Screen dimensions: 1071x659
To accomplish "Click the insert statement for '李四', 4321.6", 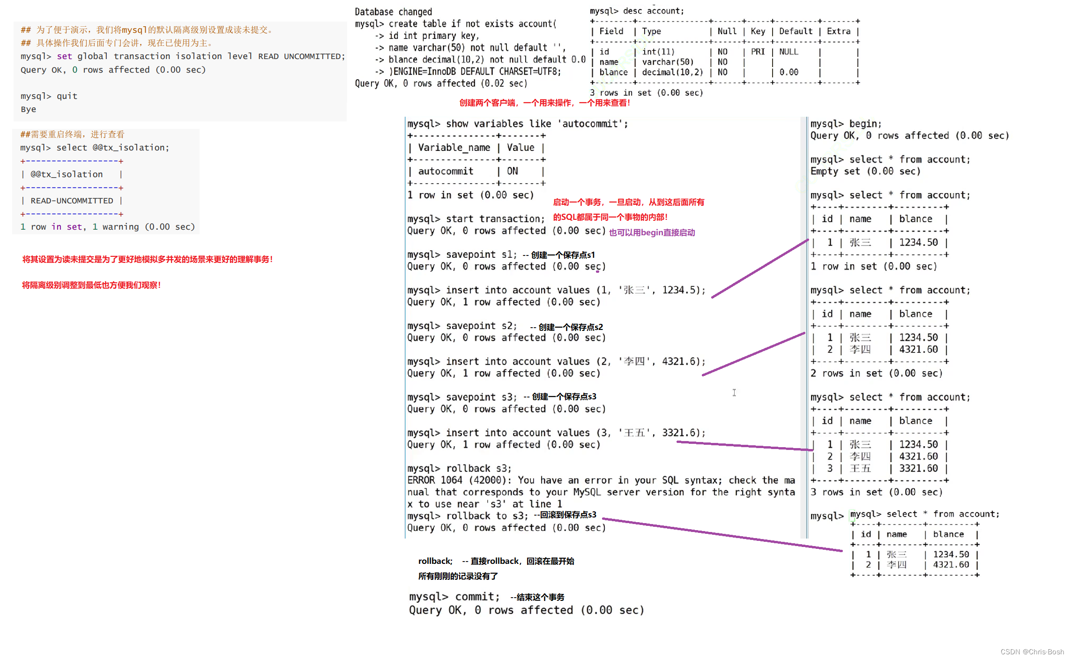I will click(556, 361).
